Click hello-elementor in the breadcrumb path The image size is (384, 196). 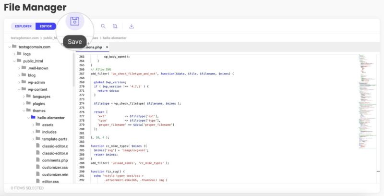click(x=115, y=38)
